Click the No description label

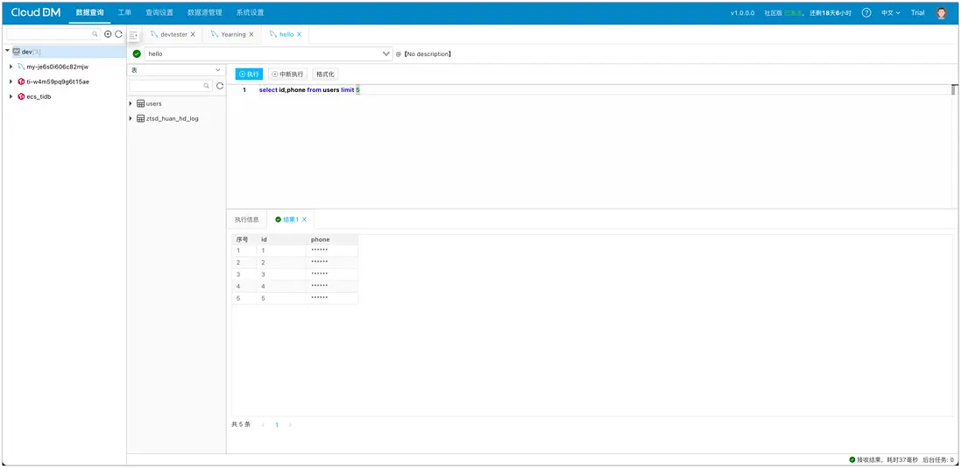click(x=427, y=54)
